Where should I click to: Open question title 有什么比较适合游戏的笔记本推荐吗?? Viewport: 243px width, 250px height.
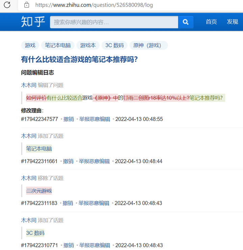(79, 59)
